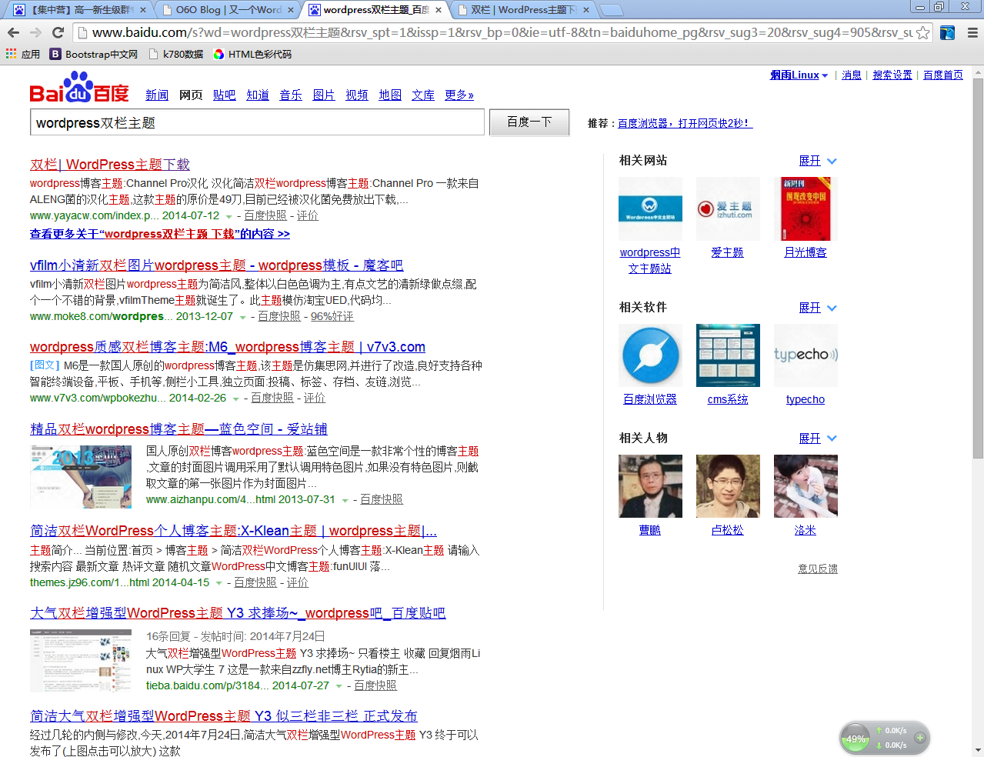Select the 知道 search category
This screenshot has height=757, width=984.
[x=258, y=95]
